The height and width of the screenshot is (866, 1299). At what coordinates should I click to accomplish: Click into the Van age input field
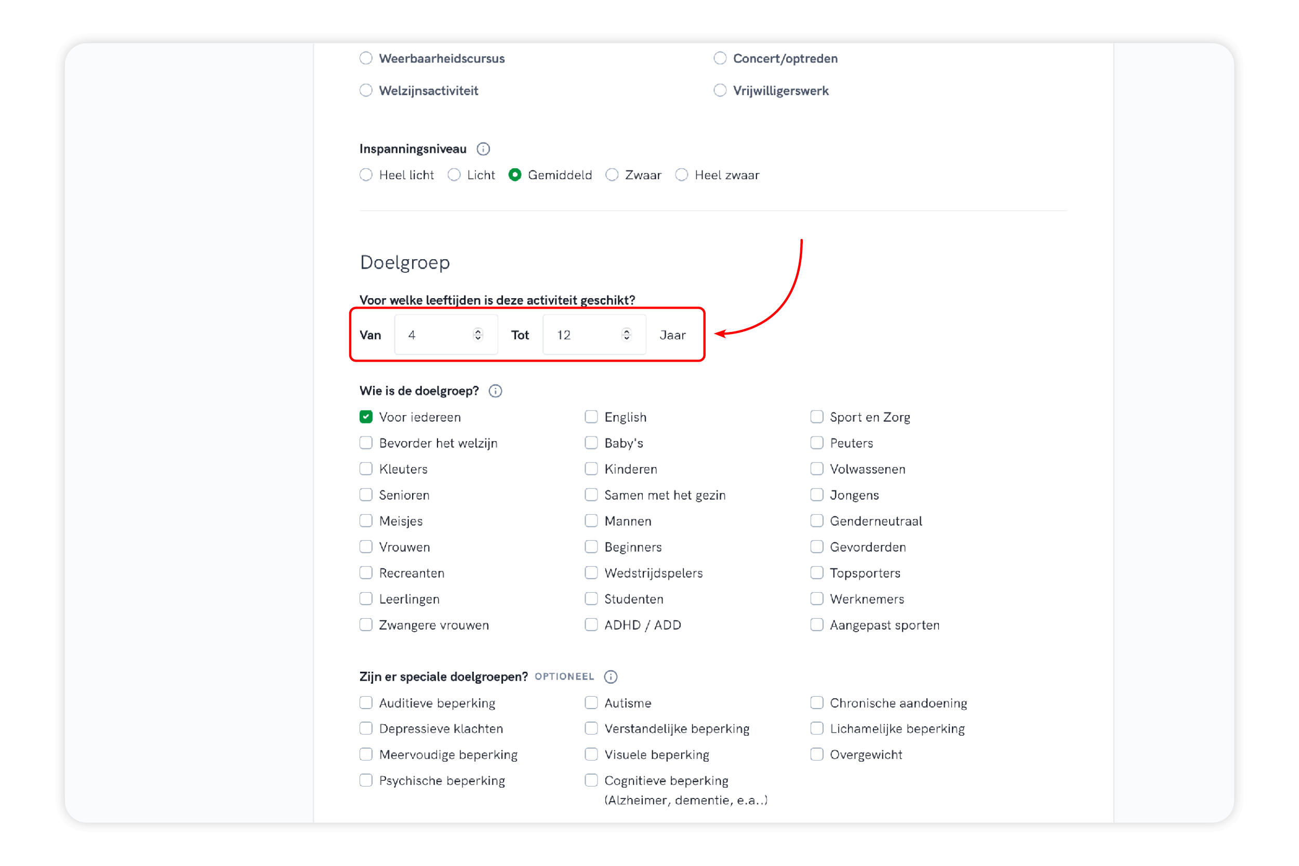(x=436, y=335)
